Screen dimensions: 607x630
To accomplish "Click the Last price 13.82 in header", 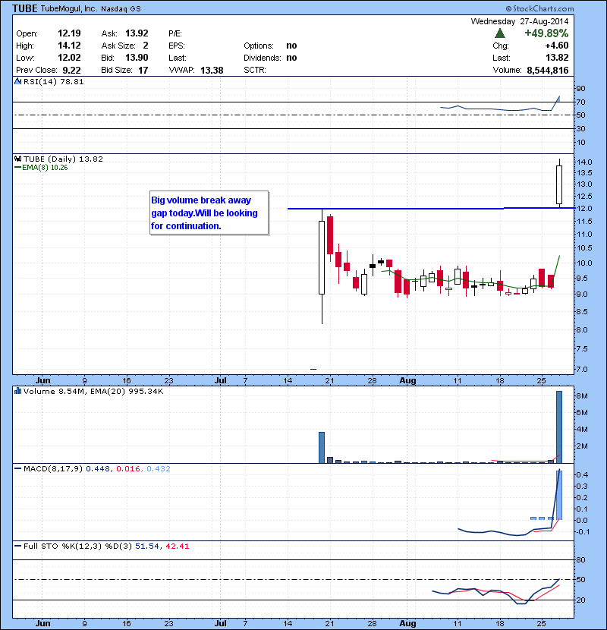I will pos(557,58).
